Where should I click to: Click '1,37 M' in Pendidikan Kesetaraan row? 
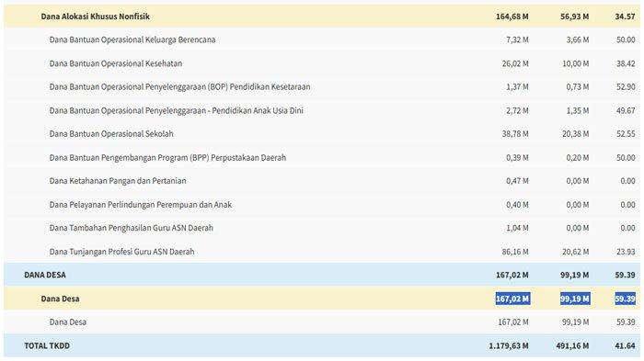click(517, 87)
